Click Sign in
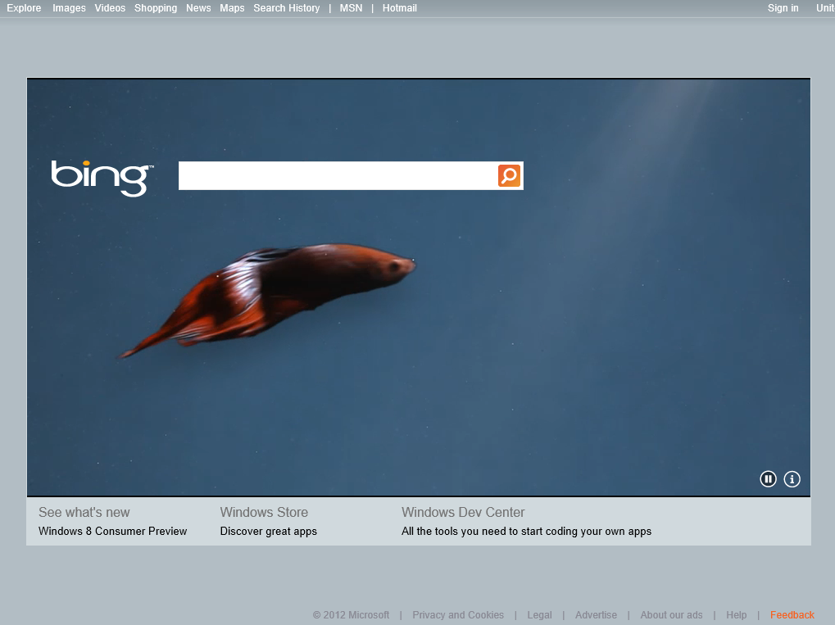 click(783, 8)
